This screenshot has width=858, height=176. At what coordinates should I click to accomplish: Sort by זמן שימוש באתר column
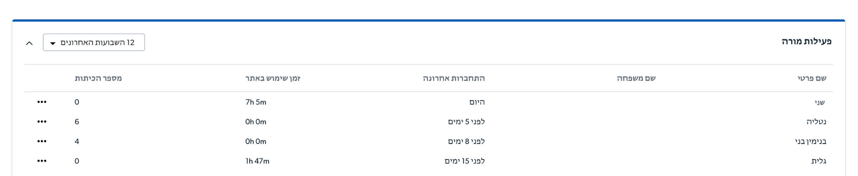tap(273, 78)
